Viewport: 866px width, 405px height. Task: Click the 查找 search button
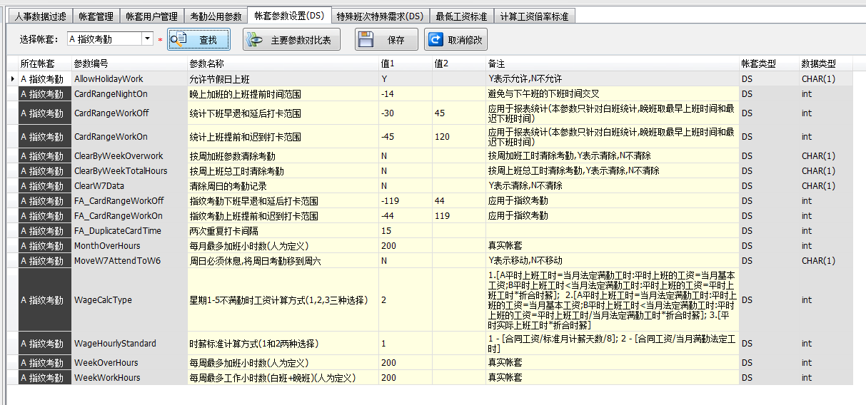coord(199,40)
